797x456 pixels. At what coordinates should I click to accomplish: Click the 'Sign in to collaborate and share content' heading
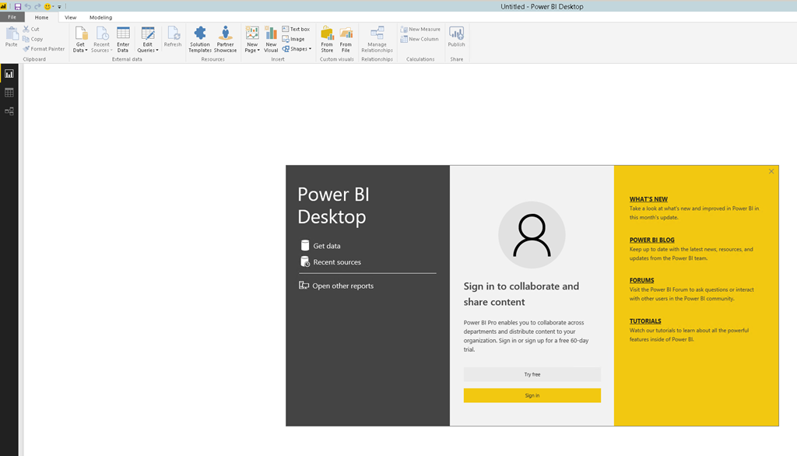point(521,294)
